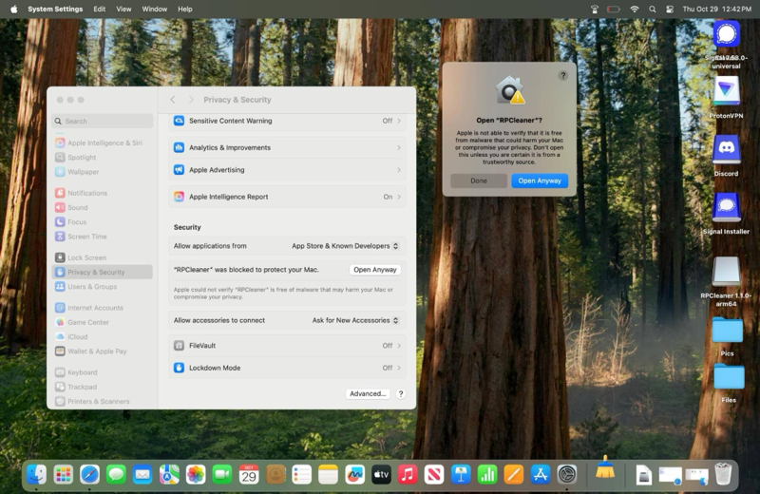Select iCloud in the sidebar
Viewport: 760px width, 494px height.
(103, 337)
